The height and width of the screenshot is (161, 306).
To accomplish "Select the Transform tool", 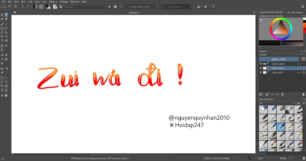I will coord(2,46).
